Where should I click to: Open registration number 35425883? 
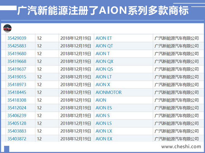click(x=17, y=46)
